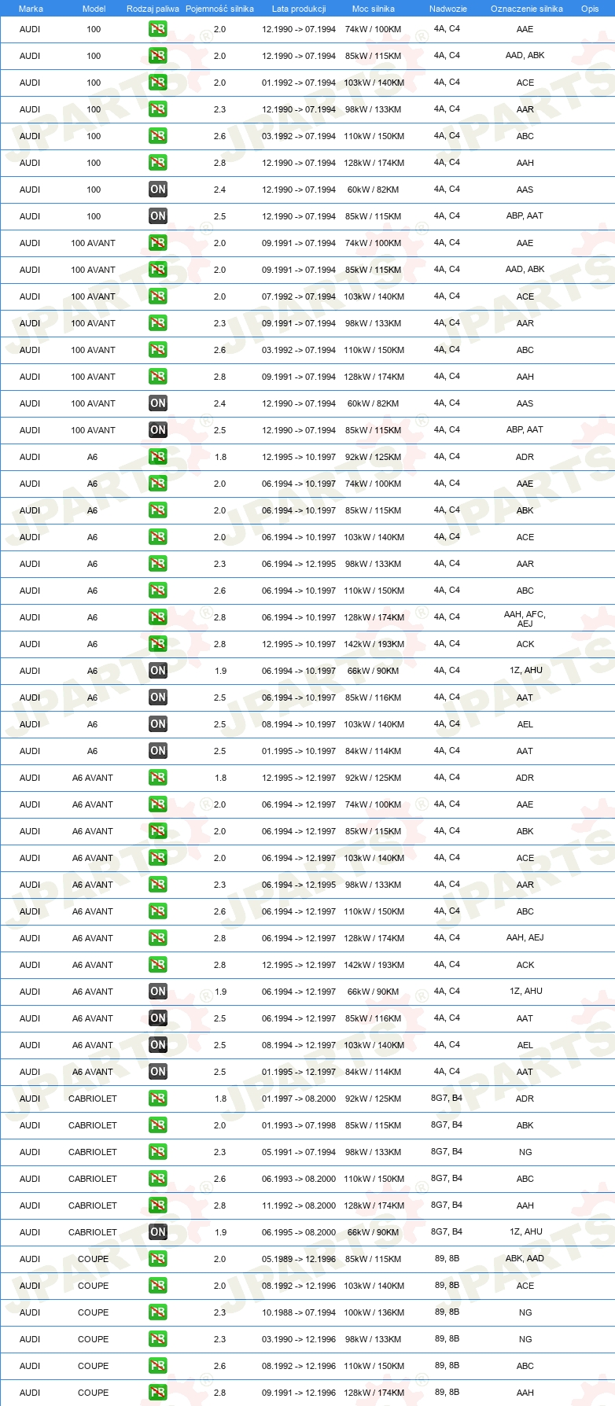Click petrol icon in 100 Avant 2.6 ABC row

(x=158, y=350)
